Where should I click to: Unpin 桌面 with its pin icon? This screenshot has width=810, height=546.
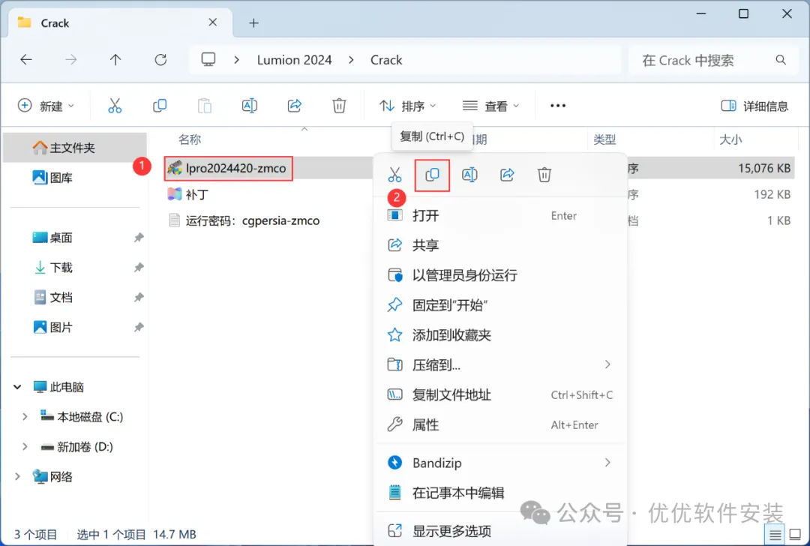point(139,238)
